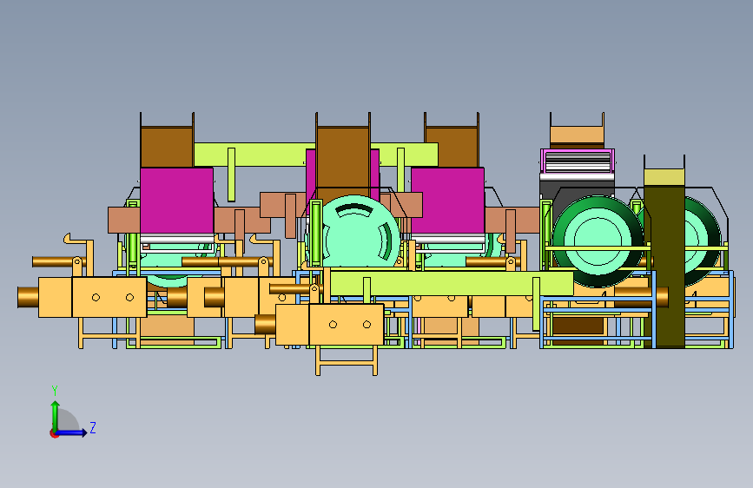Select the far-left yellow block with two holes
Screen dimensions: 753x488
coord(109,297)
